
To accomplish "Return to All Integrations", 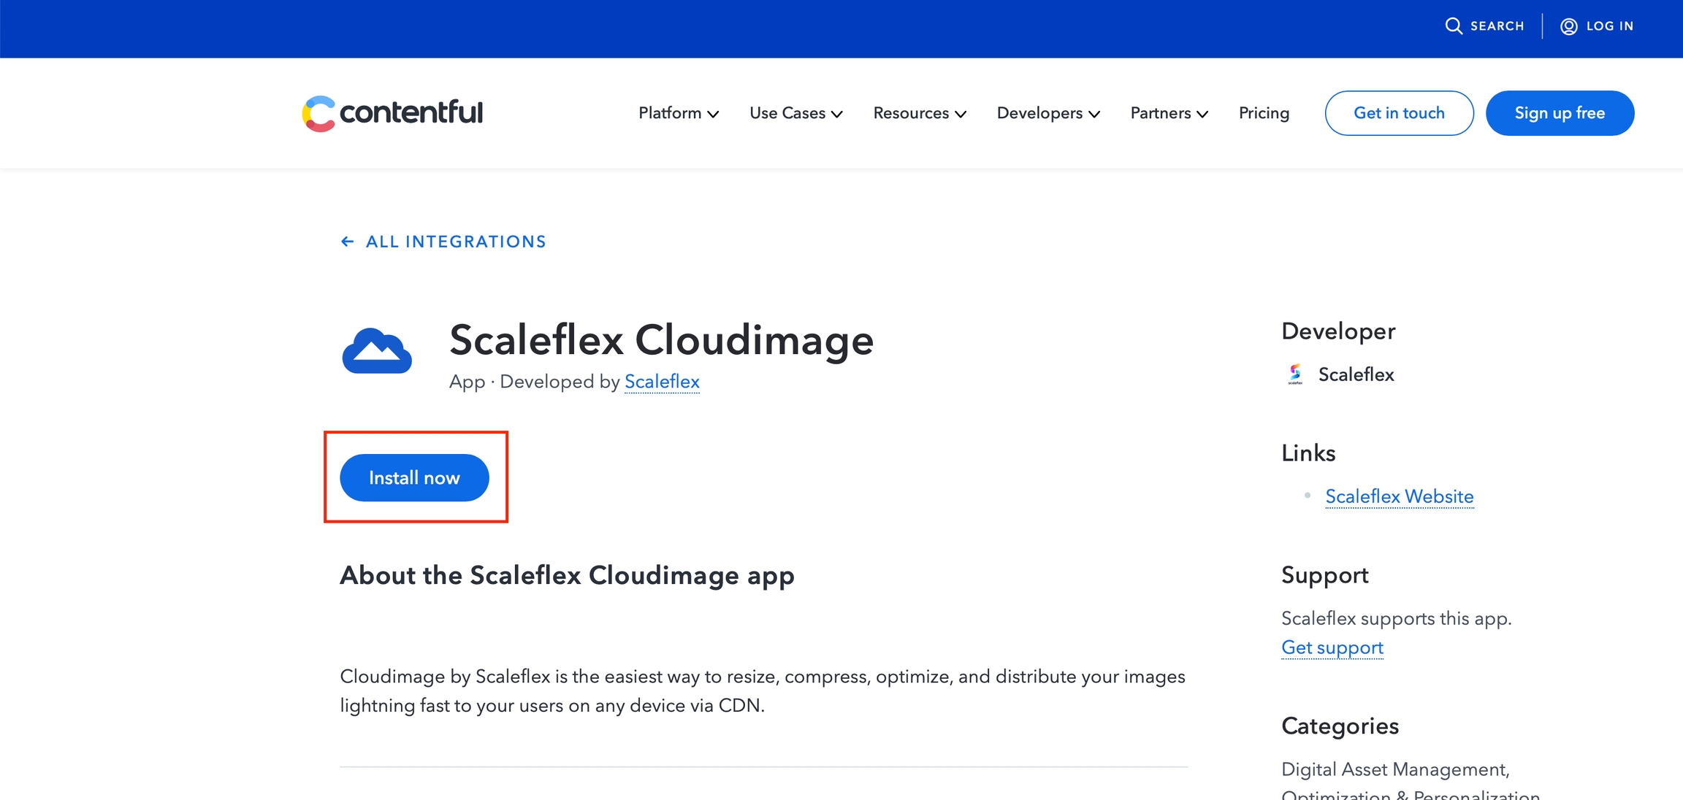I will click(x=456, y=242).
